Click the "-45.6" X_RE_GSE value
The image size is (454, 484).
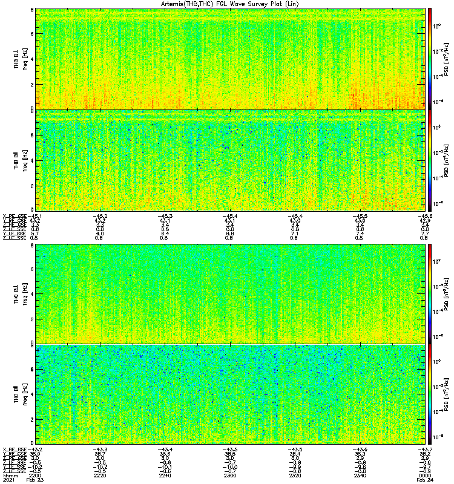pos(425,216)
